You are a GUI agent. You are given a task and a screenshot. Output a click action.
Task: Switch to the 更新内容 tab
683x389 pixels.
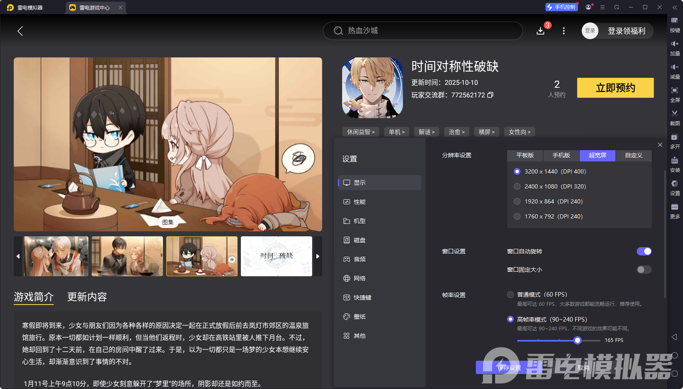tap(87, 297)
